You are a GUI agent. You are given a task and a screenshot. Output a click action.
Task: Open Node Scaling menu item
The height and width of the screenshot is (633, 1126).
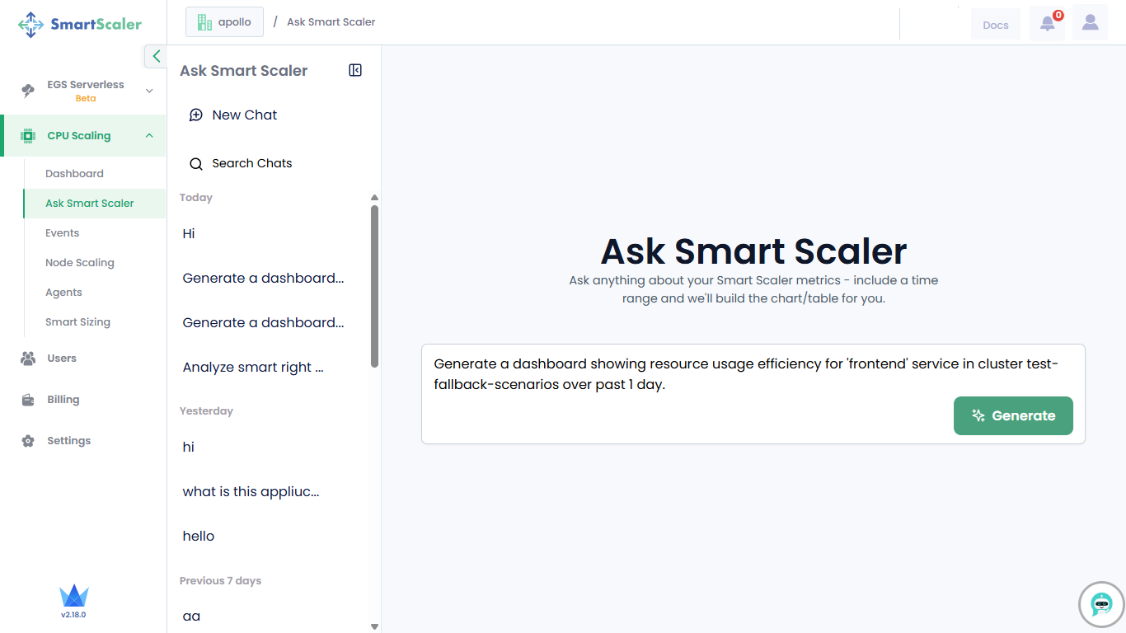coord(79,263)
